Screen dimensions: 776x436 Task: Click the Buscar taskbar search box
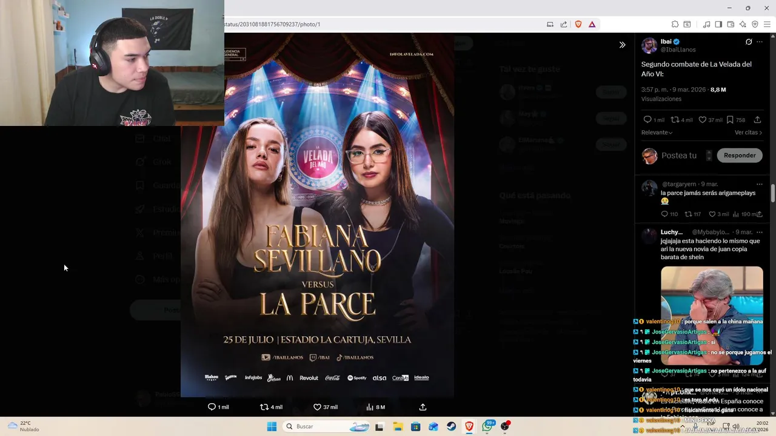(x=326, y=426)
